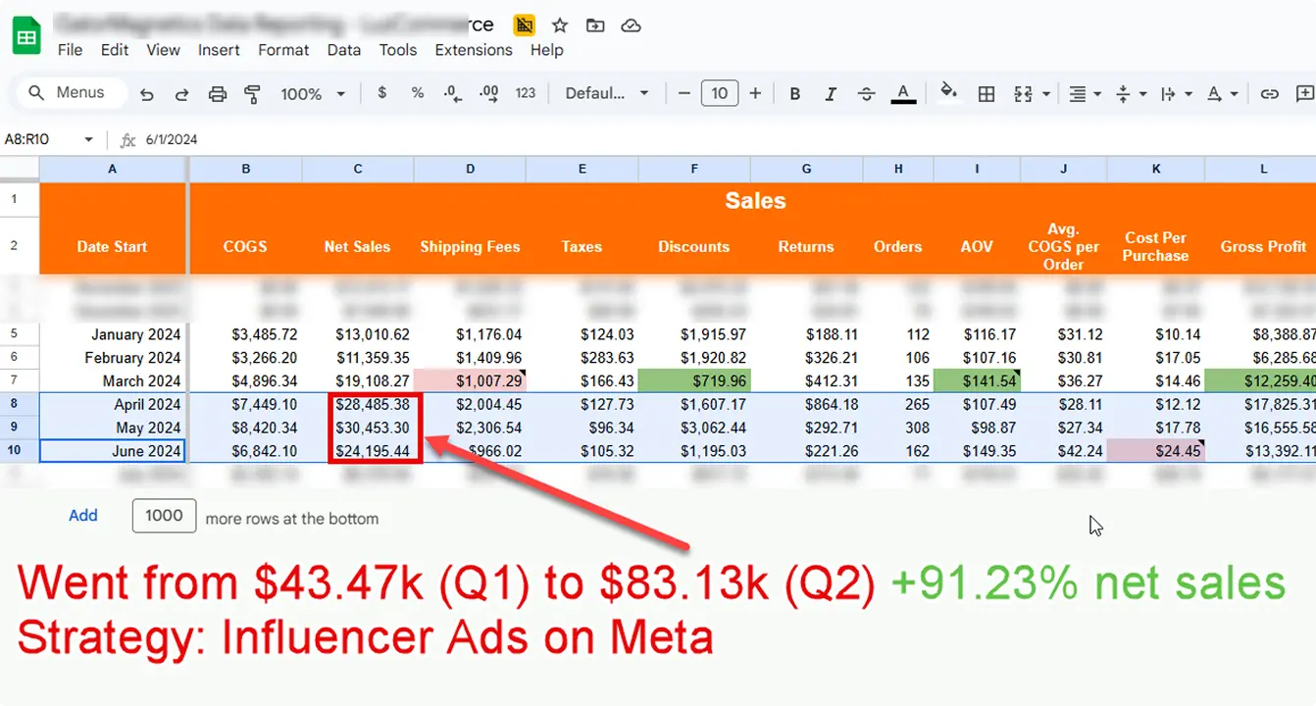Screen dimensions: 1316x706
Task: Activate the Paint format tool
Action: tap(252, 94)
